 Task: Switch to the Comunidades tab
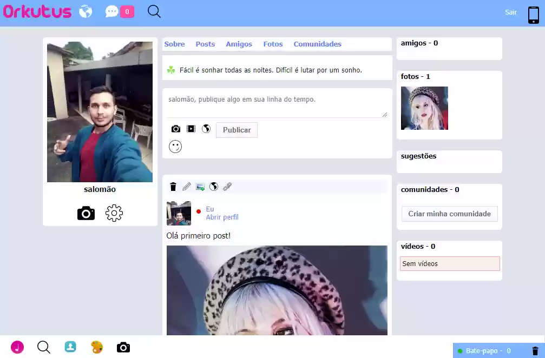317,44
